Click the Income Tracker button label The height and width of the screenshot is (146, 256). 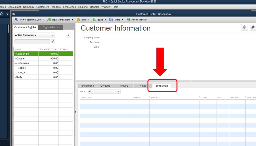coord(139,20)
